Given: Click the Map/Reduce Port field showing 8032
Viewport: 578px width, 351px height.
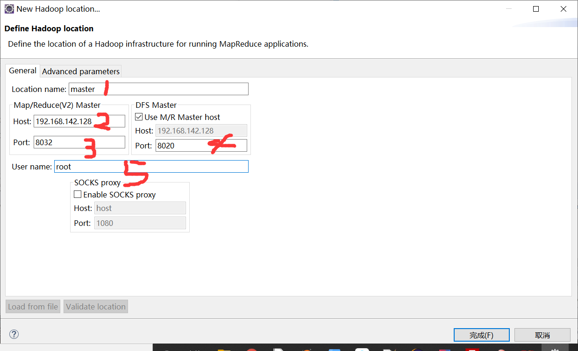Looking at the screenshot, I should coord(79,142).
